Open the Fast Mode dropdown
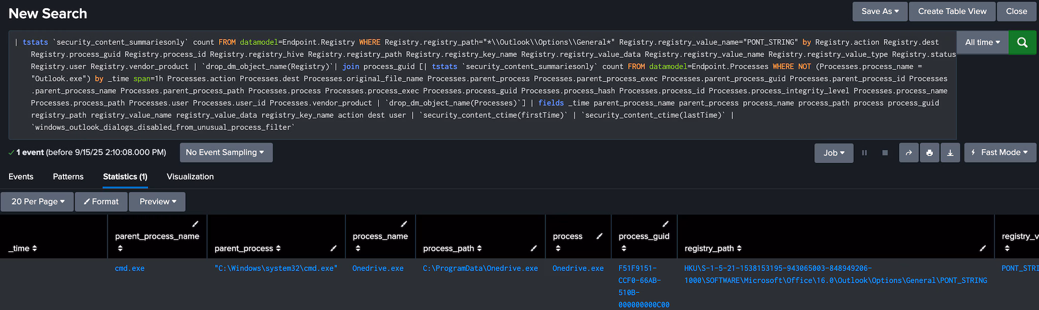 (1000, 152)
